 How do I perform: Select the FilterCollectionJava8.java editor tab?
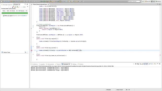click(40, 5)
